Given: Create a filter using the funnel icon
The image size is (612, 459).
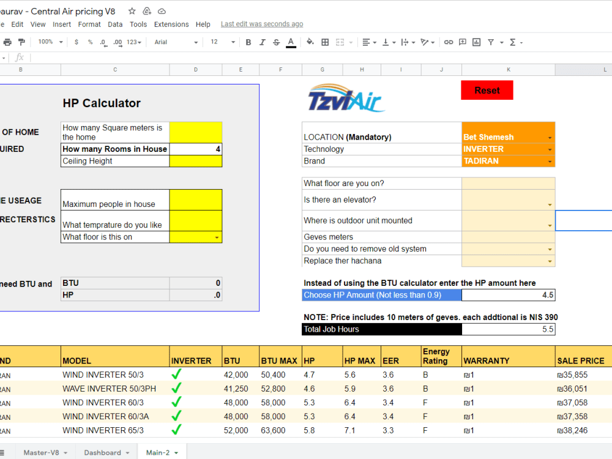Looking at the screenshot, I should (x=491, y=42).
